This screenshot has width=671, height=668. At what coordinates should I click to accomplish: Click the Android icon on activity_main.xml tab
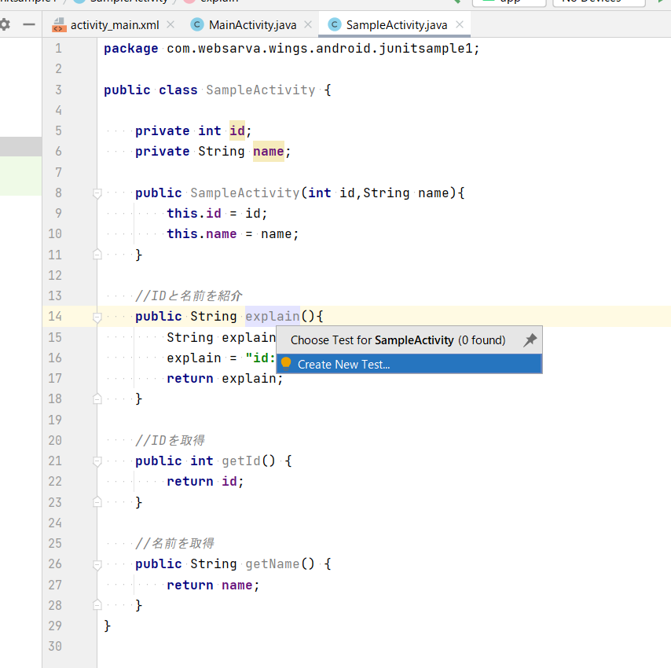(58, 24)
